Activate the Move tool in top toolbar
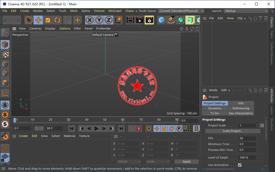Image resolution: width=275 pixels, height=172 pixels. click(x=38, y=20)
